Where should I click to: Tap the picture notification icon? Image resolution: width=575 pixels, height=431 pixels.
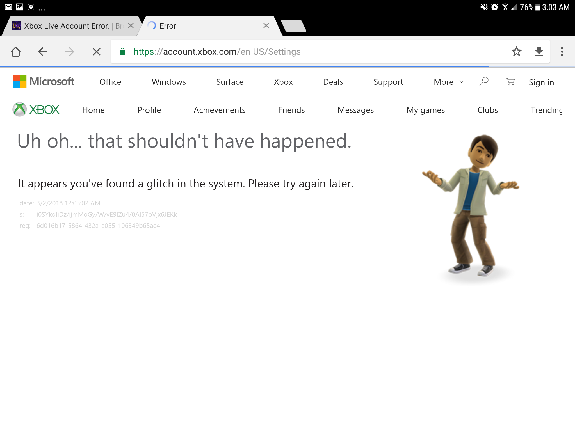20,7
